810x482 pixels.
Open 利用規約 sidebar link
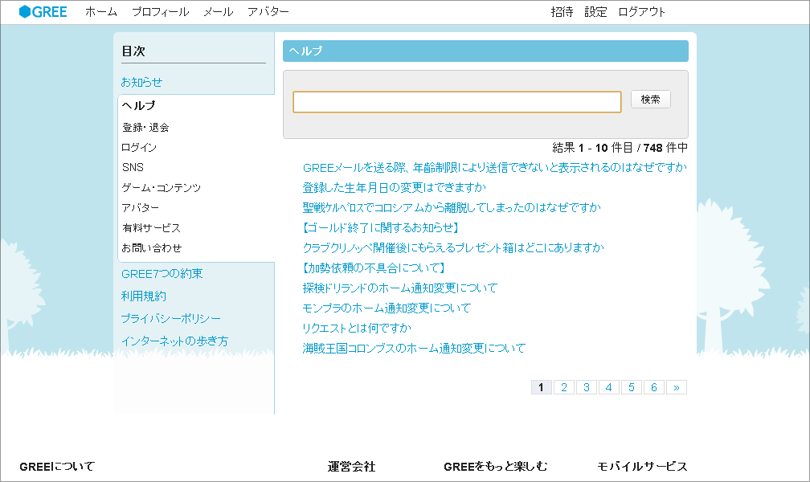(x=144, y=296)
